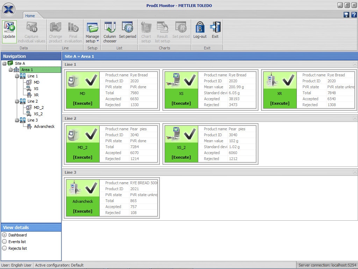Click Execute on the MD device card
Viewport: 358px width, 269px height.
pos(82,103)
